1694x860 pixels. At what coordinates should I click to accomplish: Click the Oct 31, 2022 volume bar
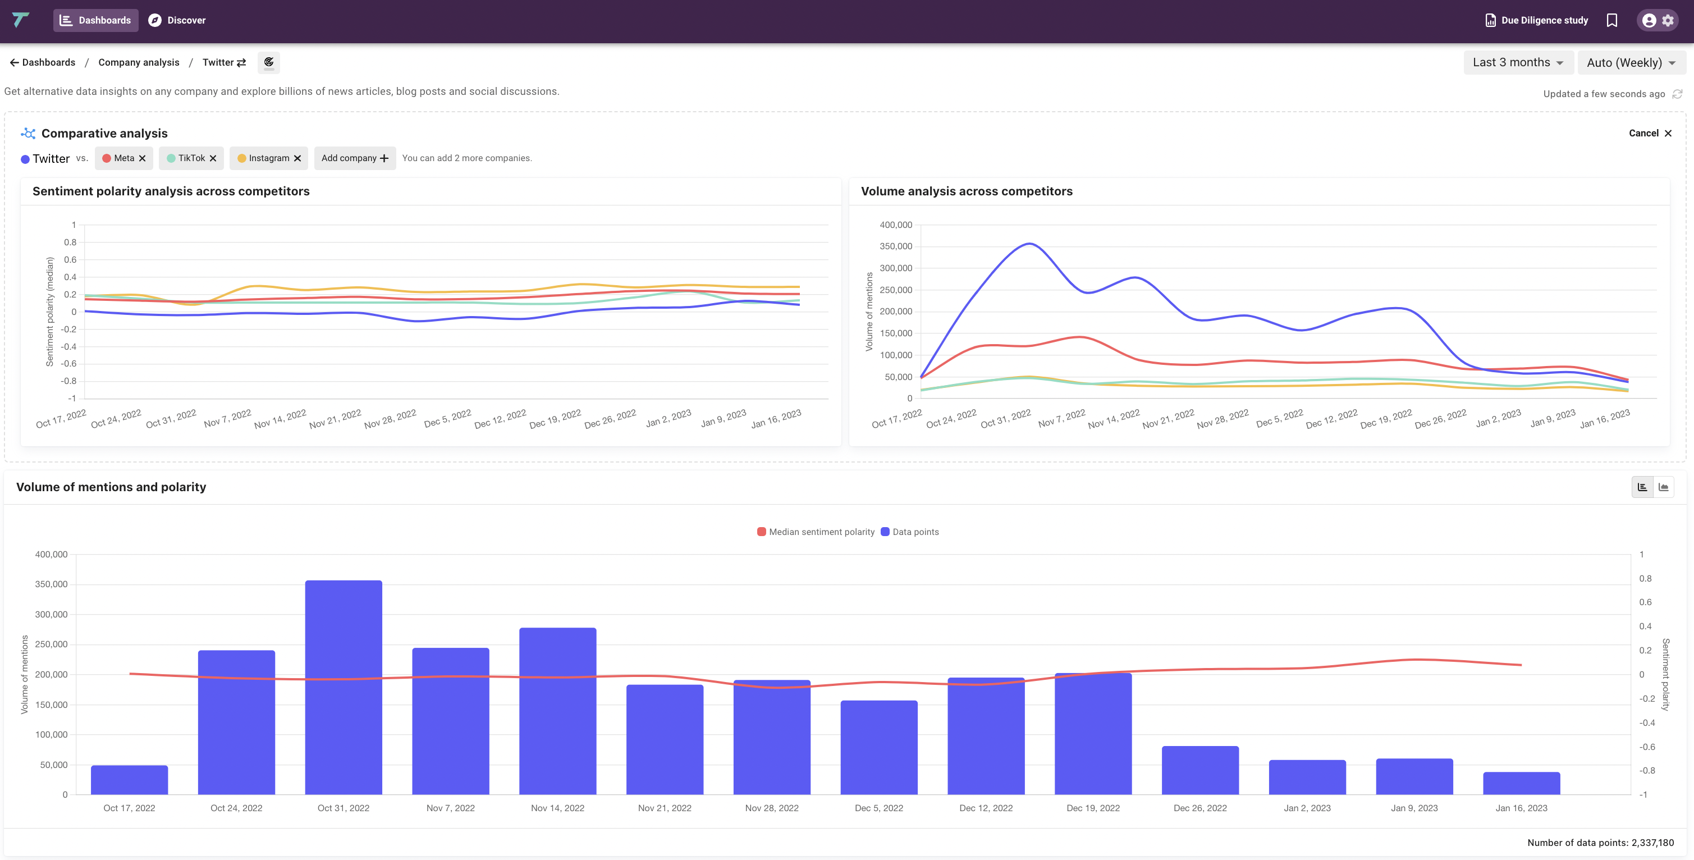[x=344, y=687]
